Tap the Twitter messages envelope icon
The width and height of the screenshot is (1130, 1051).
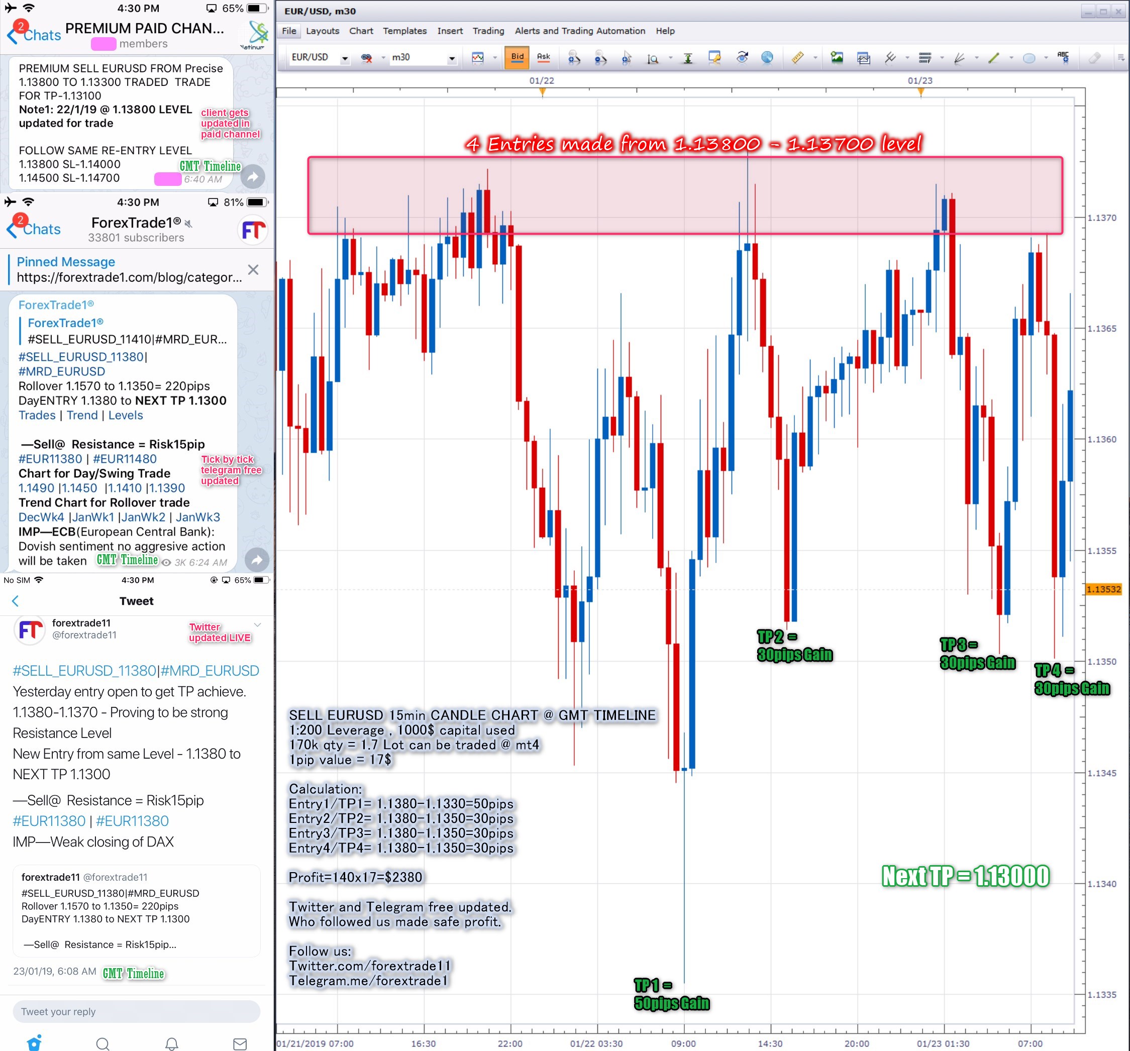click(240, 1043)
